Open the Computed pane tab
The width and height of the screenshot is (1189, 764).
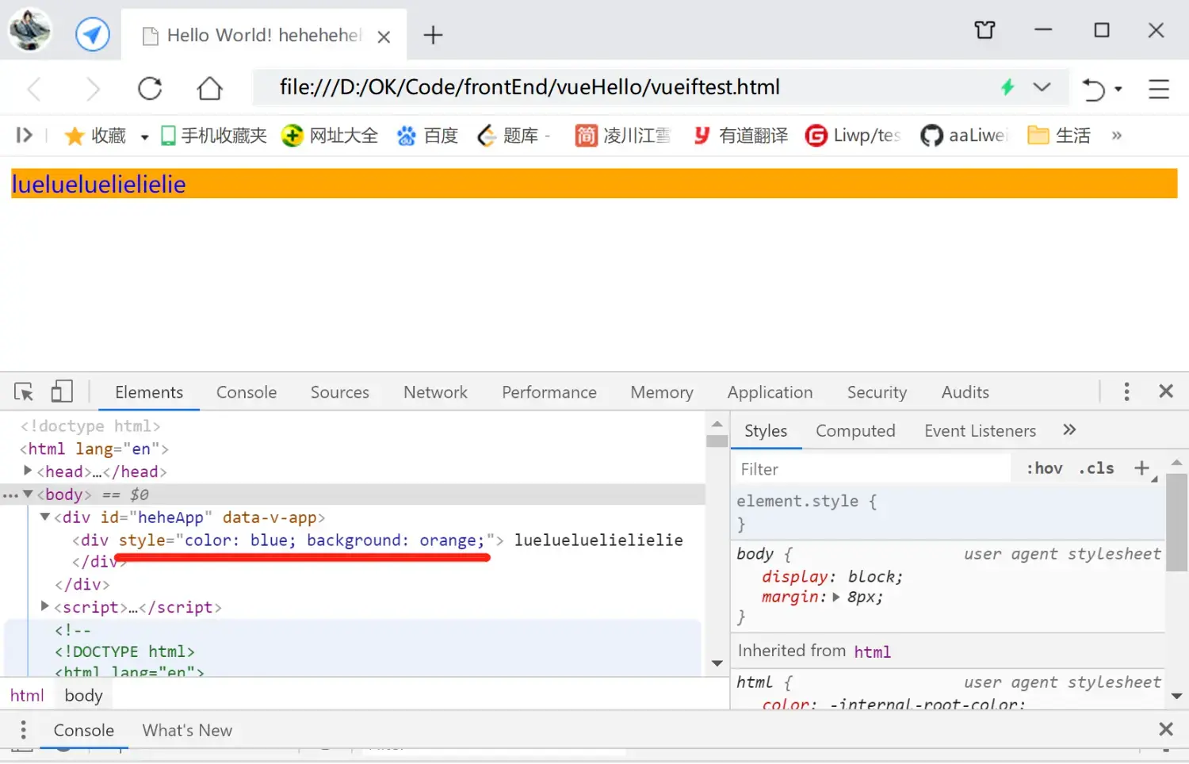(x=855, y=430)
